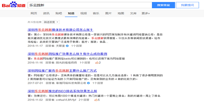
Task: Open result 深圳乐云践新网络推广效果怎么样？有什么成功案例
Action: coord(67,54)
